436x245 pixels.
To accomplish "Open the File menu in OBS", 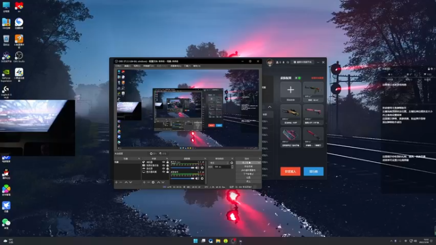I will click(x=118, y=66).
